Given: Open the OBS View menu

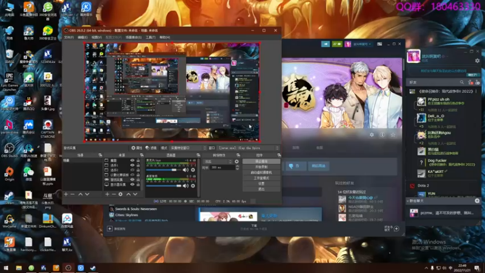Looking at the screenshot, I should [96, 38].
